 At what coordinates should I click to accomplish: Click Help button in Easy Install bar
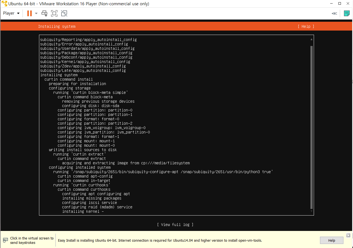[x=332, y=240]
